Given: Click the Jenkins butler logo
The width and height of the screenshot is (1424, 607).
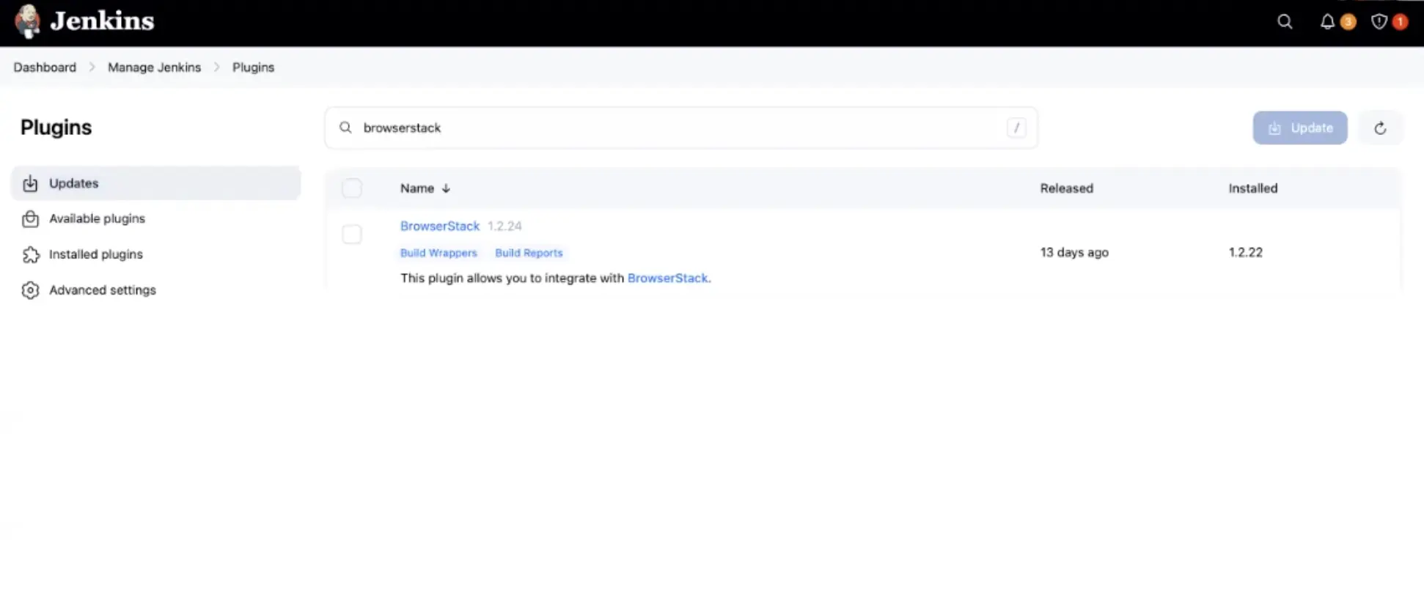Looking at the screenshot, I should click(28, 21).
